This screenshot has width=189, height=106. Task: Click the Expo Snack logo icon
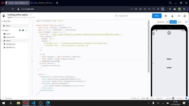(x=4, y=16)
